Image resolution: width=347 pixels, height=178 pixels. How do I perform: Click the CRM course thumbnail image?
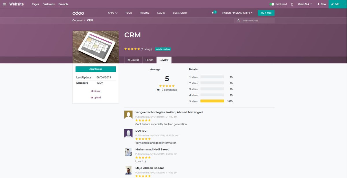pos(95,47)
